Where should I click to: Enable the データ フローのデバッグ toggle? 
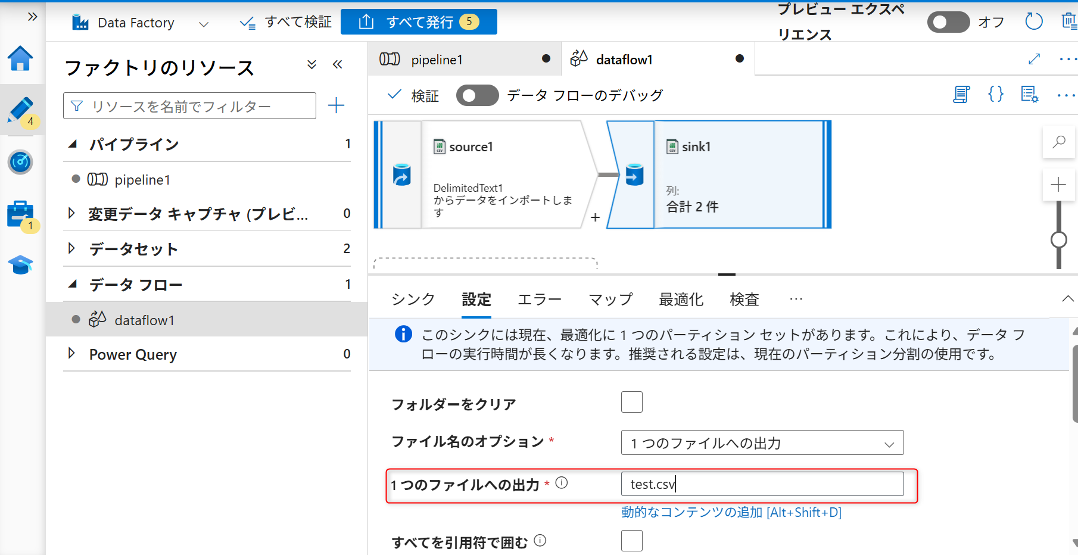tap(476, 95)
